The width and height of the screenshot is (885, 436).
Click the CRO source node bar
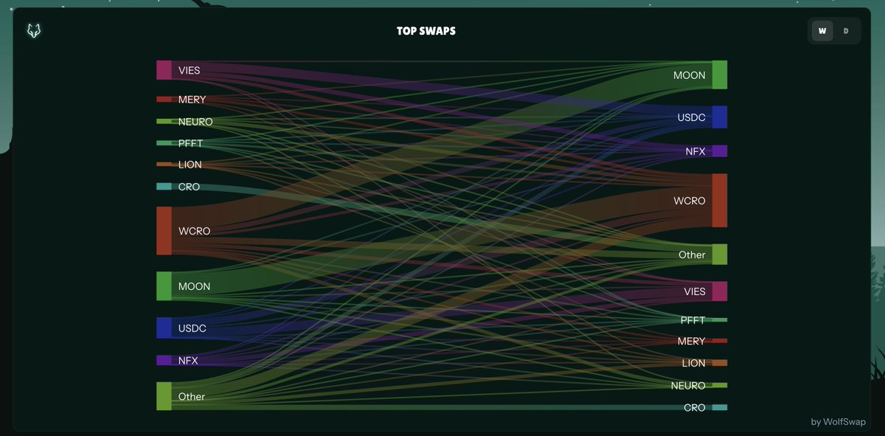[164, 187]
